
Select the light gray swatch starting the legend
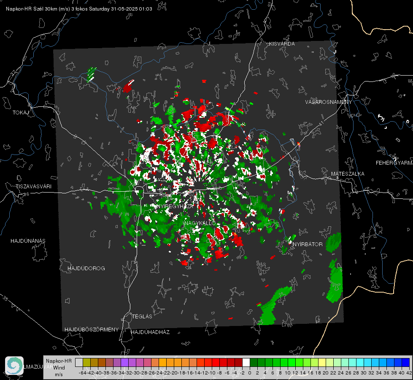[x=79, y=362]
